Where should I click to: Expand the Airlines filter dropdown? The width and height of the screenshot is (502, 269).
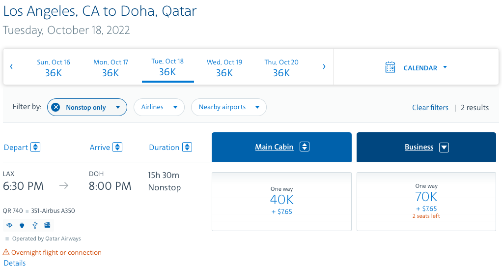pos(159,107)
